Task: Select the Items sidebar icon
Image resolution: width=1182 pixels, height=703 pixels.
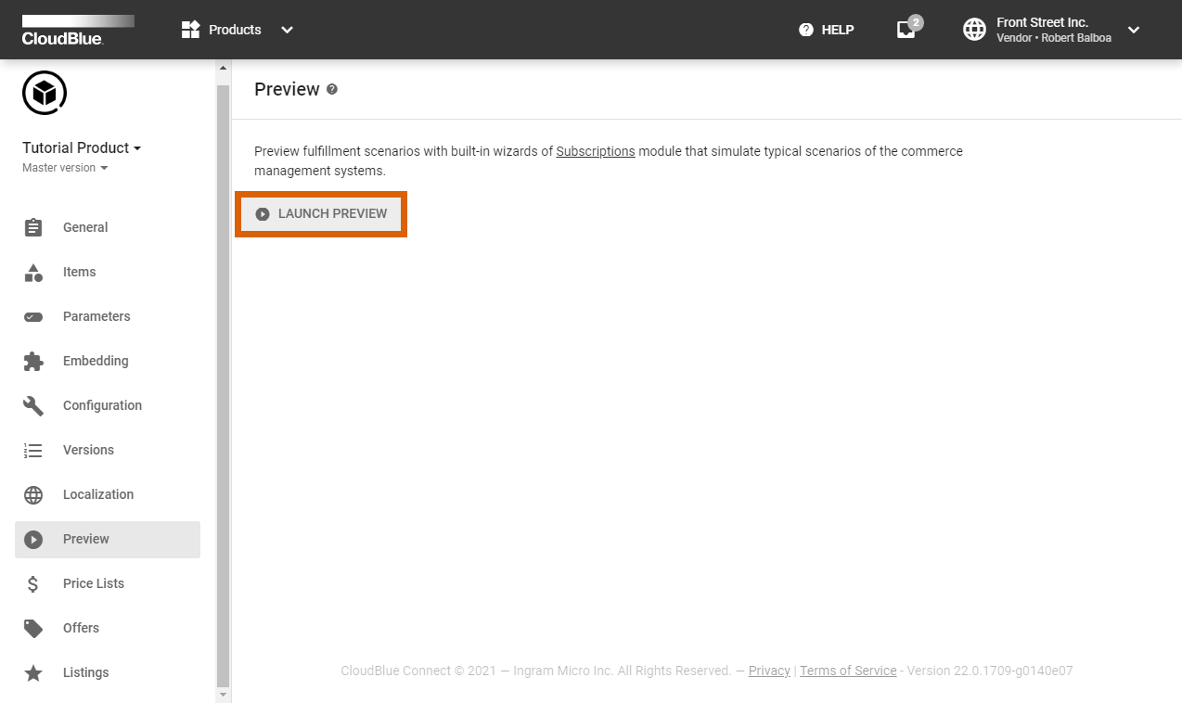Action: [x=35, y=272]
